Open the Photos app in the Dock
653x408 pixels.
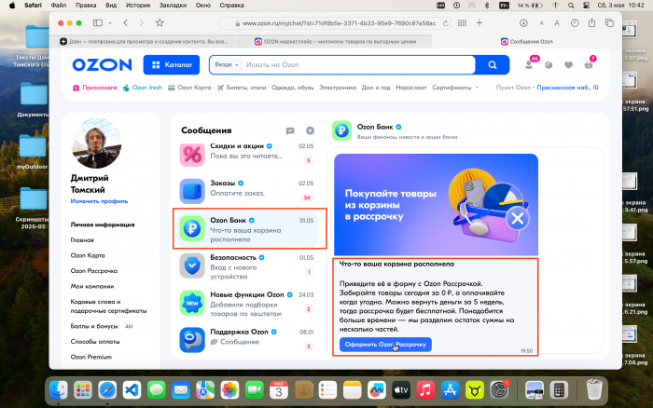[229, 390]
